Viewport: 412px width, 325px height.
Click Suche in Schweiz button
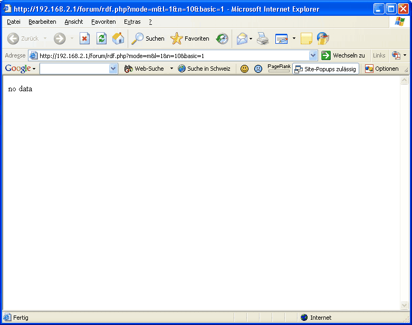(204, 69)
